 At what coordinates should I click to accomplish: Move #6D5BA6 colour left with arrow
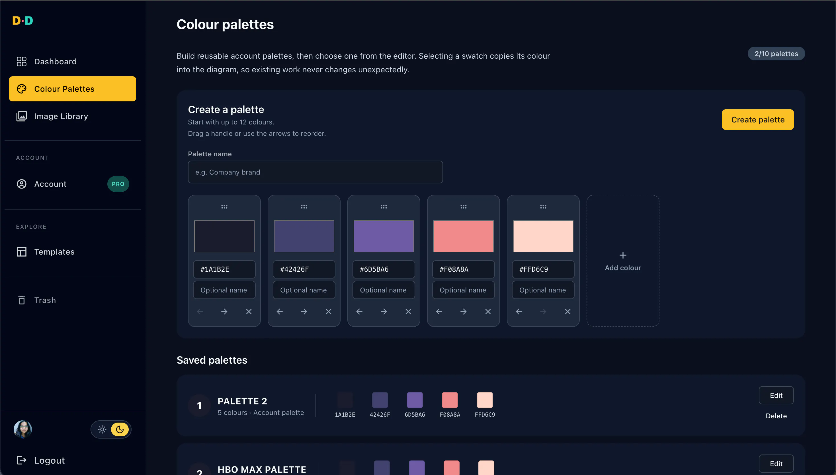click(359, 312)
